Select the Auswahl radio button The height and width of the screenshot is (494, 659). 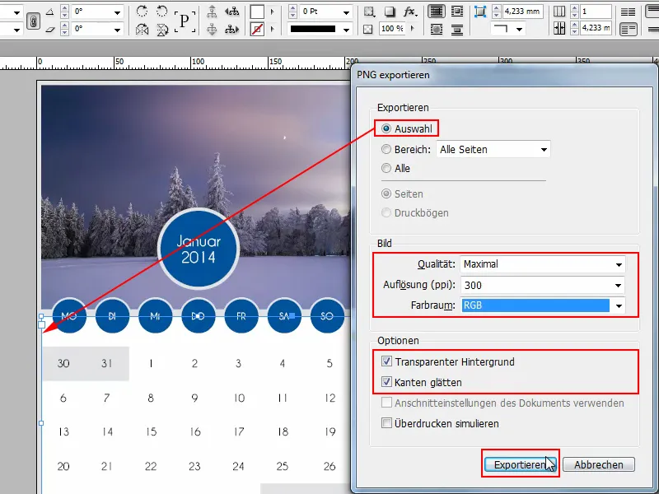(386, 128)
